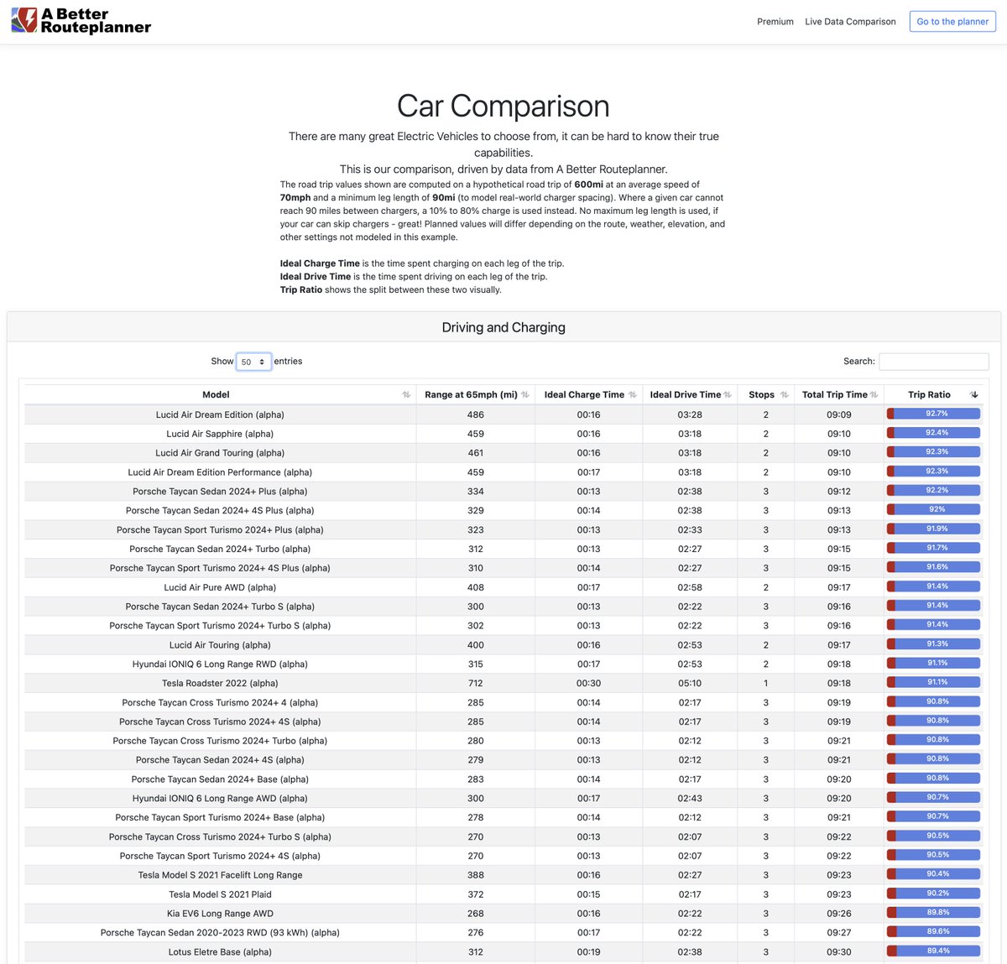Select Porsche Taycan Cross Turismo 2024+ Turbo (alpha)
Viewport: 1007px width, 964px height.
tap(503, 741)
